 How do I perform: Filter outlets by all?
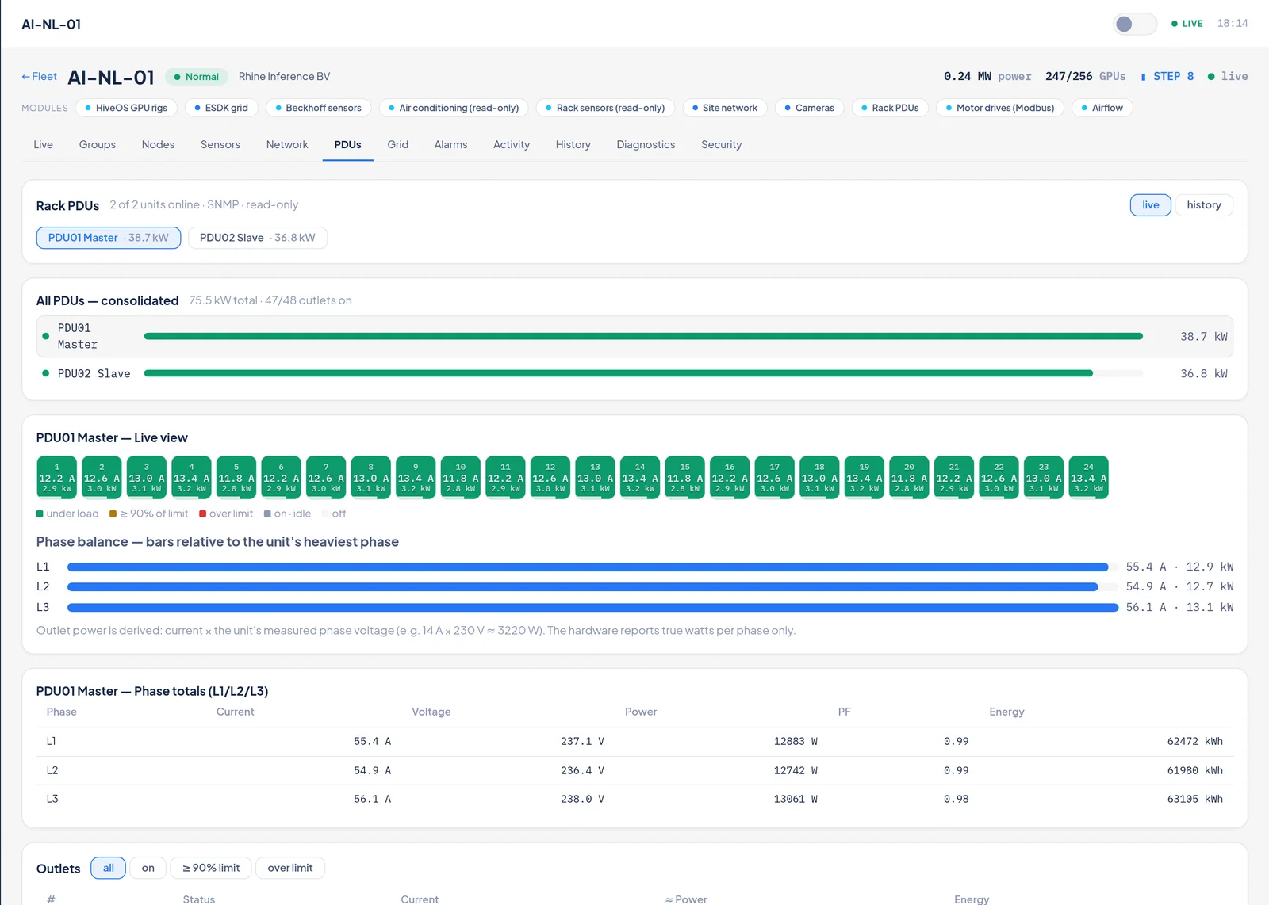[x=108, y=869]
